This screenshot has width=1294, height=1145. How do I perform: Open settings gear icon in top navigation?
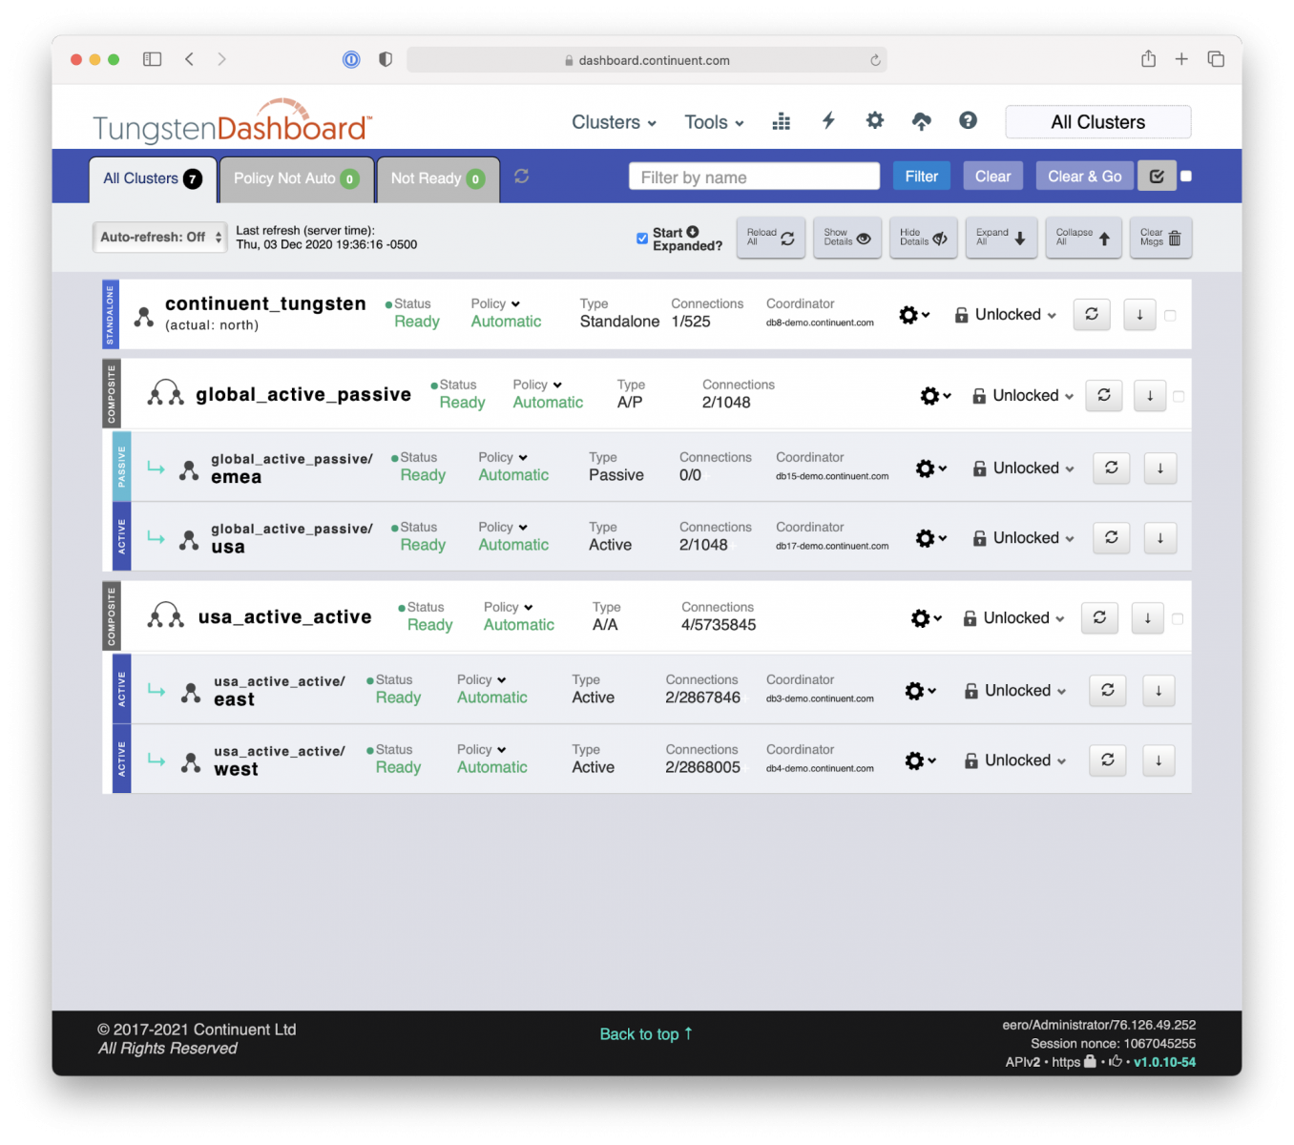pos(874,120)
